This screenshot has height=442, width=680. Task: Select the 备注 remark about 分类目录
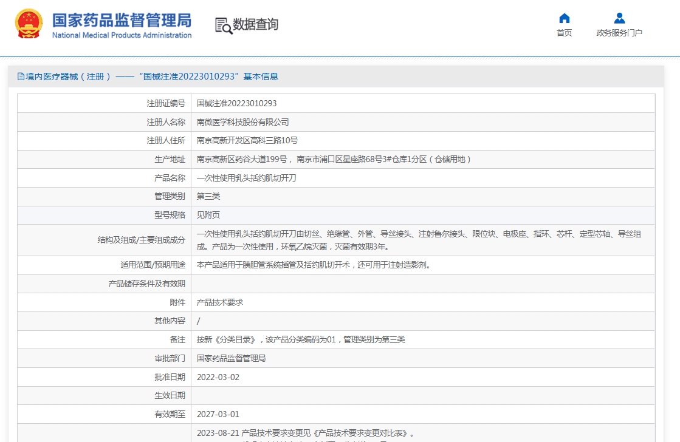click(301, 340)
